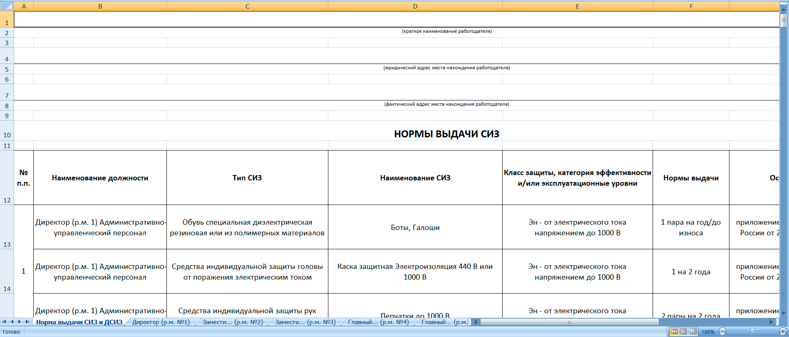This screenshot has width=789, height=337.
Task: Adjust the zoom slider handle
Action: coord(752,331)
